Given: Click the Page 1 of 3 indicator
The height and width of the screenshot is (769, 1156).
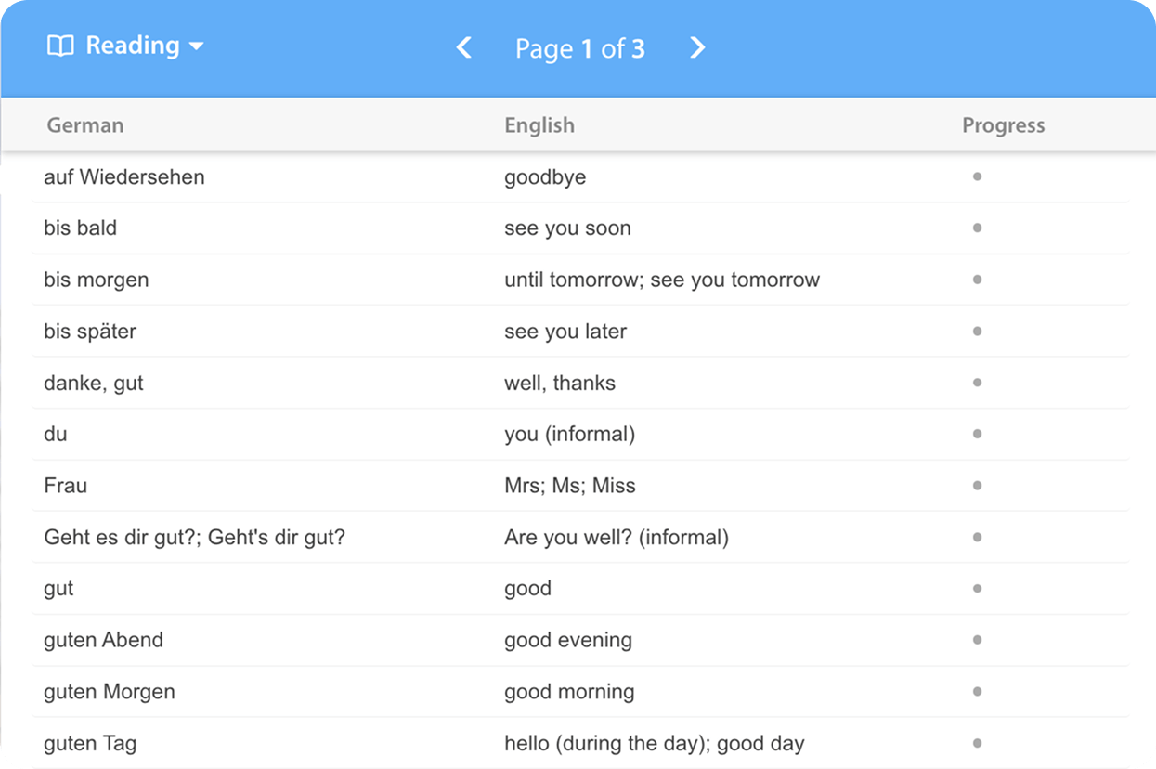Looking at the screenshot, I should (x=580, y=49).
